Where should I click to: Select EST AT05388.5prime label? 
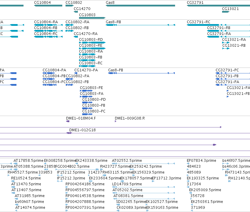click(28, 166)
